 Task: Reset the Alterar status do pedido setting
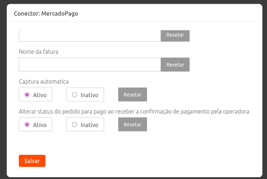tap(132, 124)
